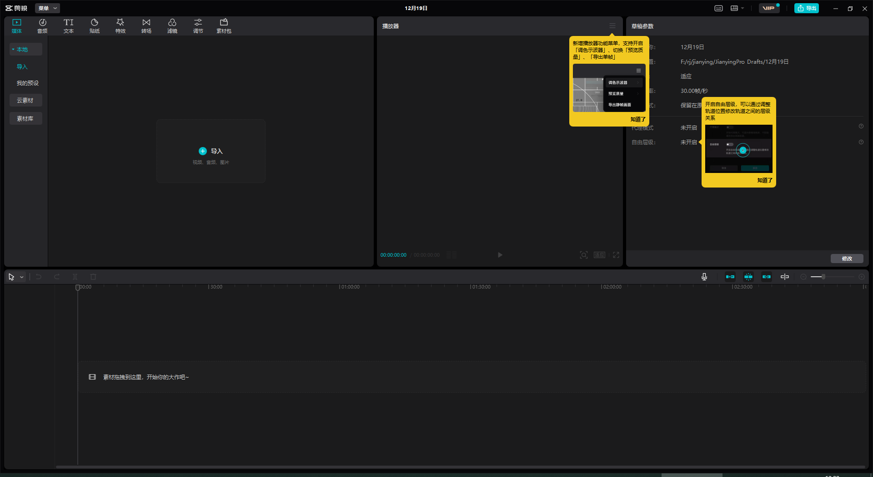
Task: Dismiss the player tooltip with 知道了
Action: coord(638,119)
